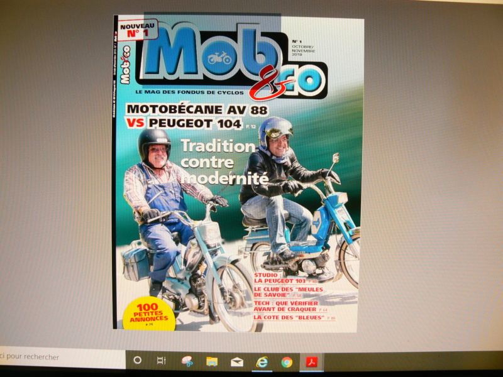The height and width of the screenshot is (377, 503).
Task: Switch to Adobe Acrobat Reader in the taskbar
Action: 311,363
